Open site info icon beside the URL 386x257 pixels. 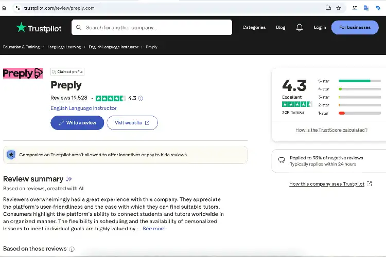click(x=17, y=8)
